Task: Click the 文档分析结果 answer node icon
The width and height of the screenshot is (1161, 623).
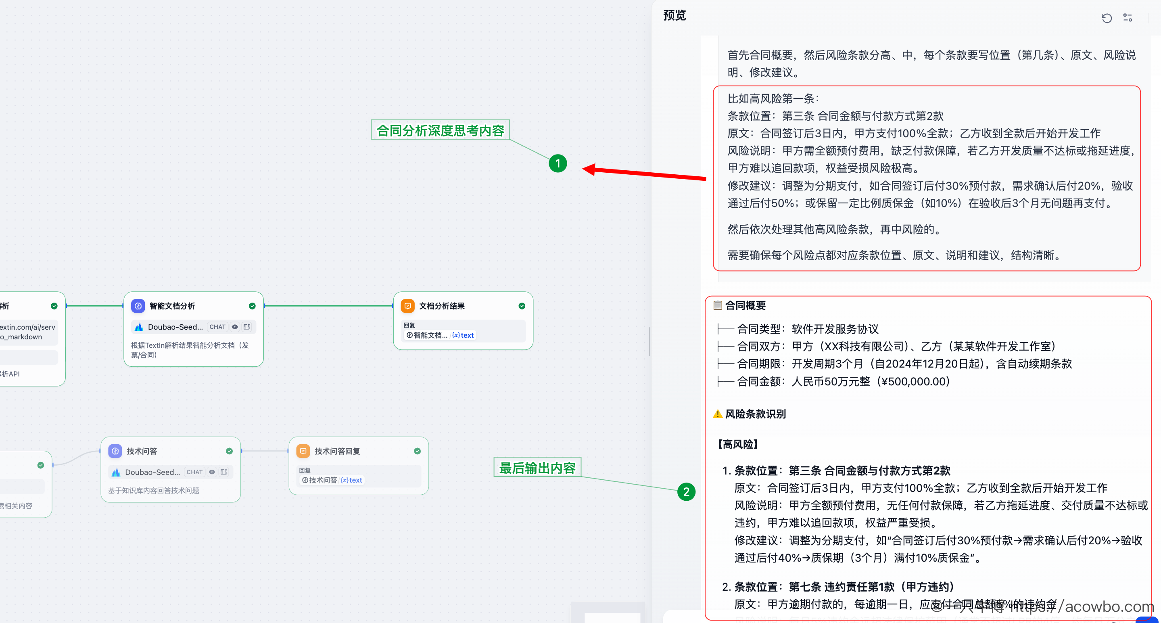Action: click(407, 306)
